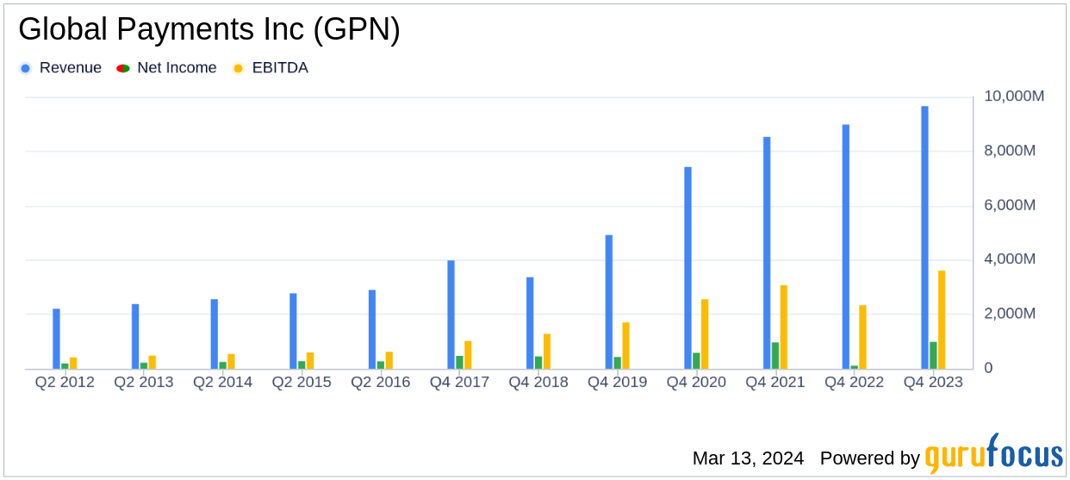Toggle the Revenue legend item
The width and height of the screenshot is (1070, 480).
[60, 68]
